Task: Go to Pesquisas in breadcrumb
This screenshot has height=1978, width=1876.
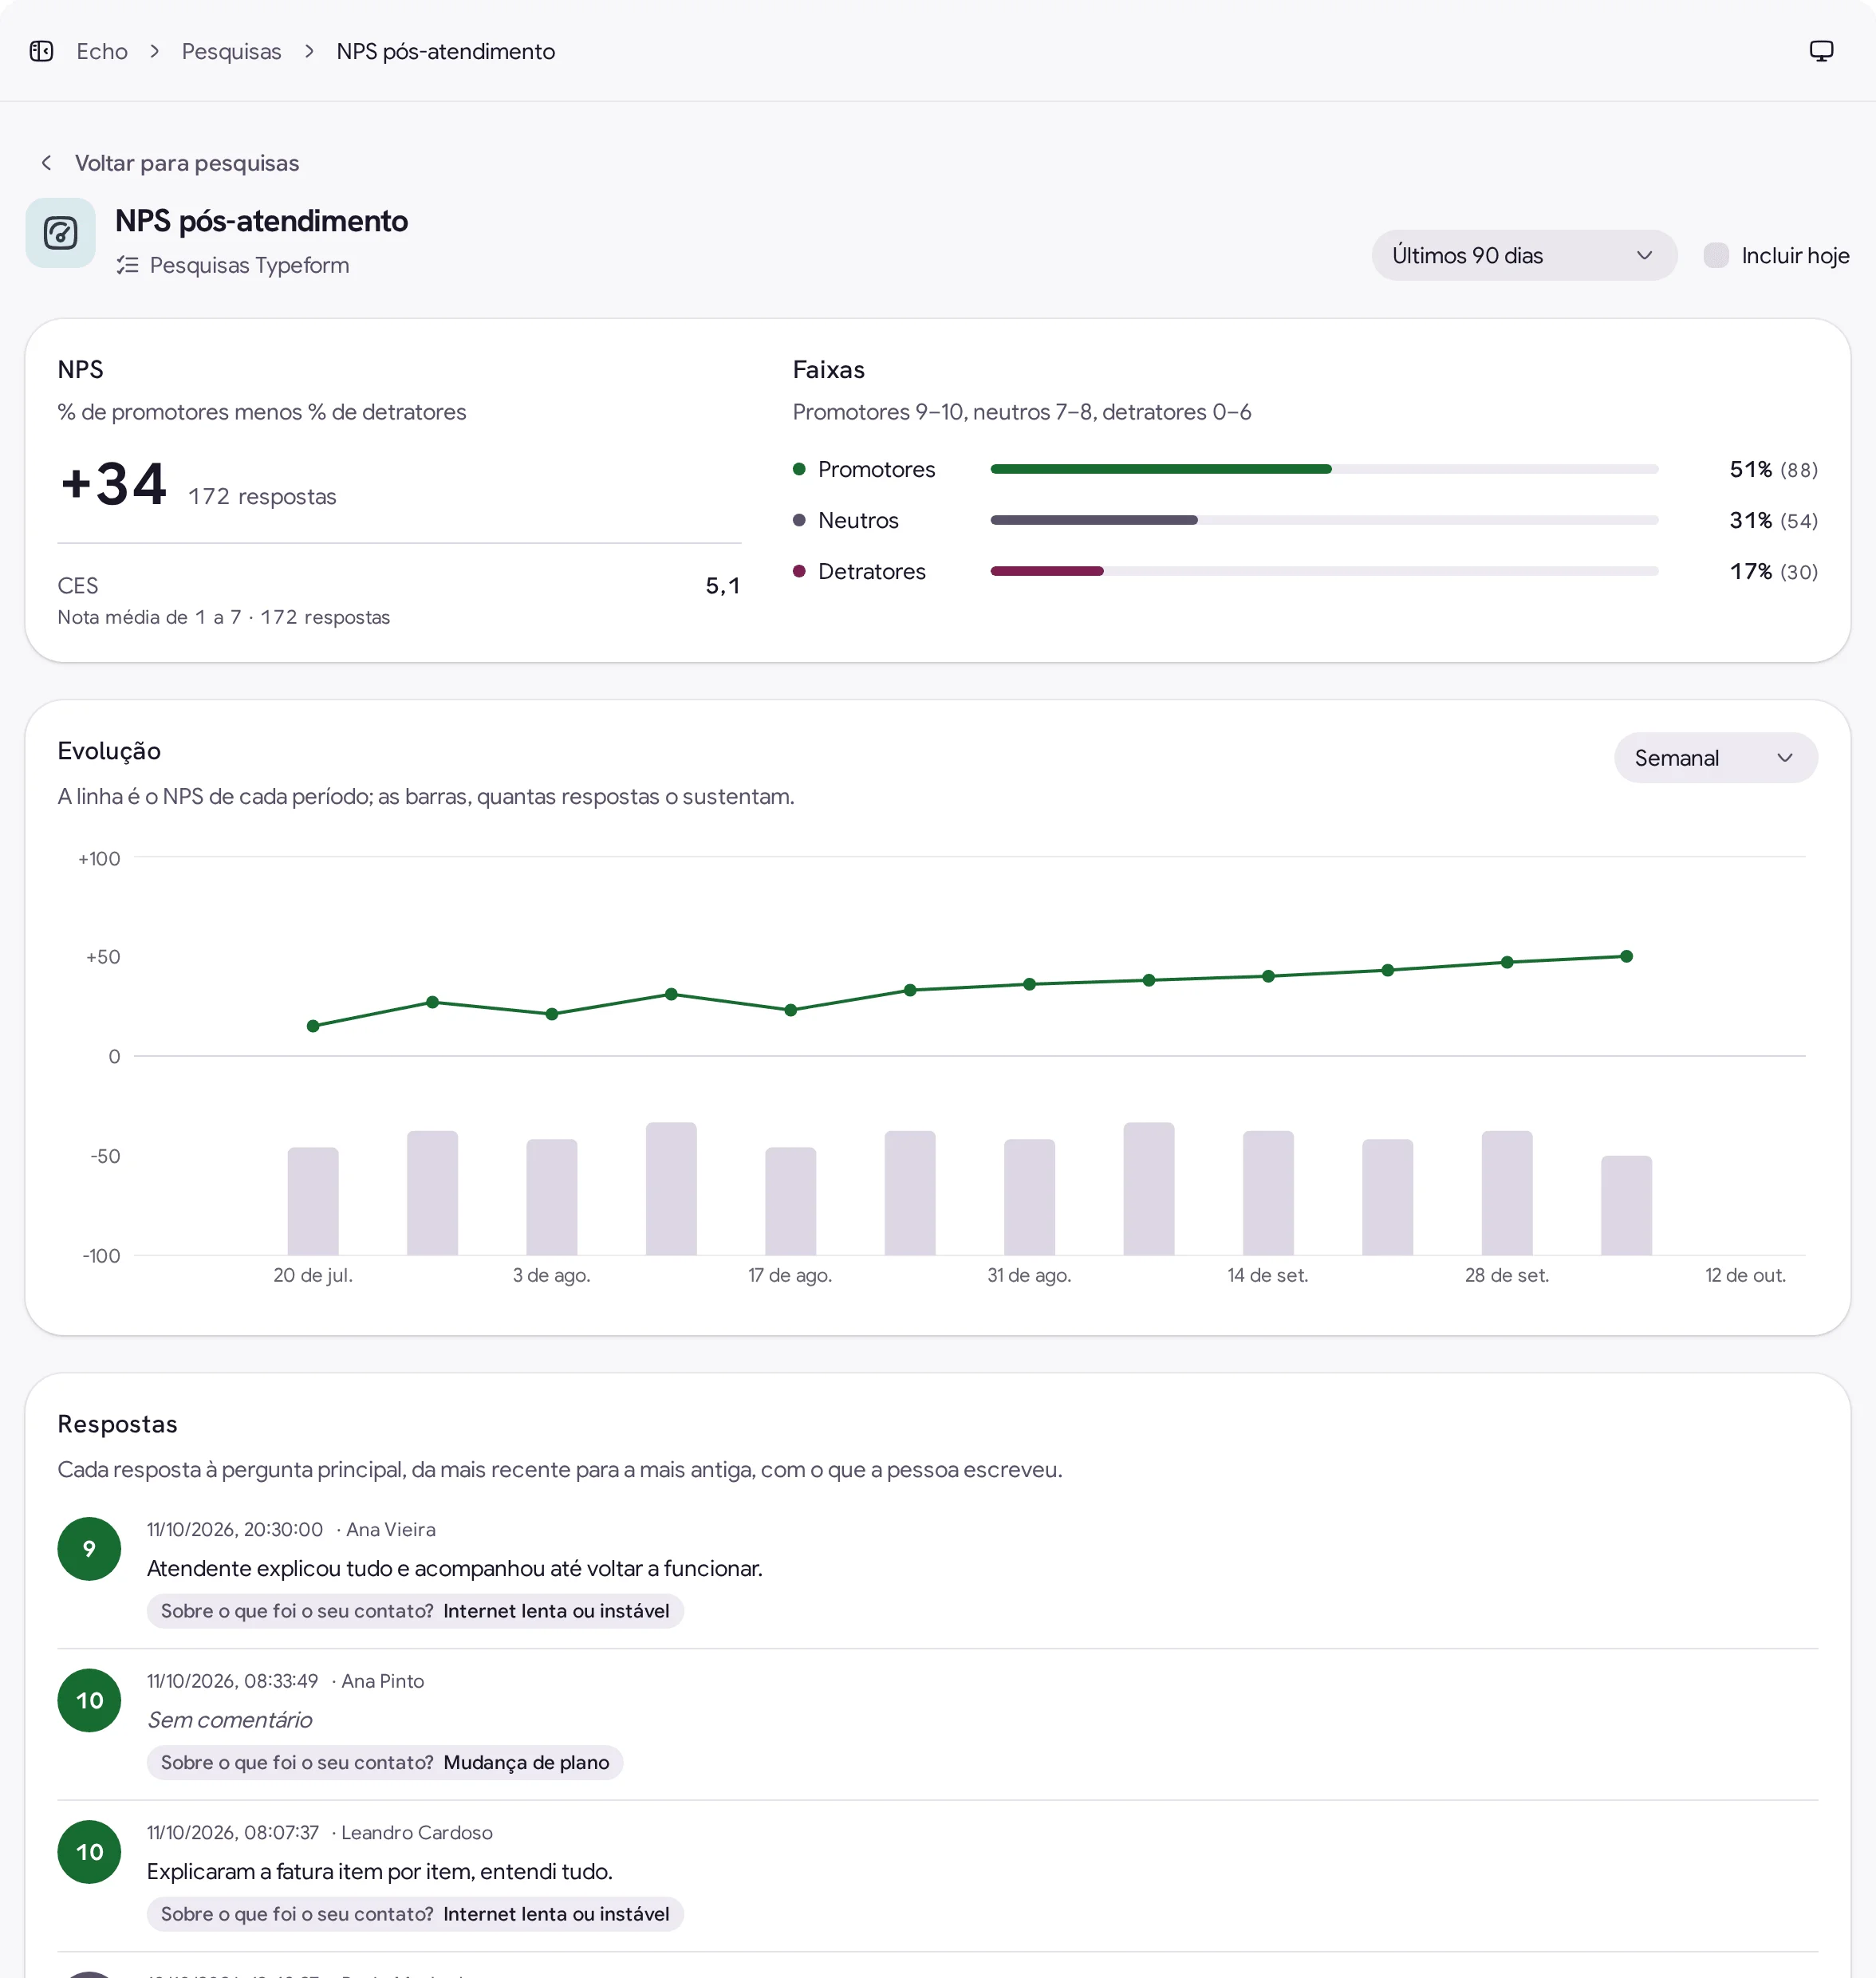Action: coord(231,51)
